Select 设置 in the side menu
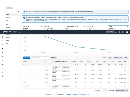The image size is (130, 97). 7,43
